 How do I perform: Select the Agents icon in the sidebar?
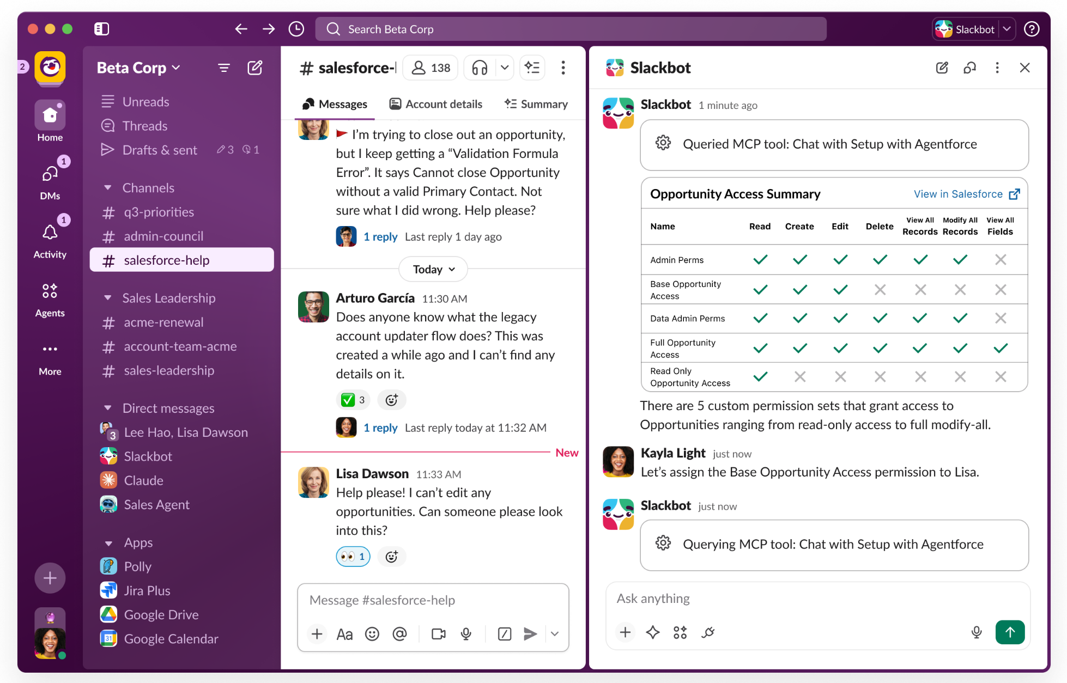(x=50, y=290)
